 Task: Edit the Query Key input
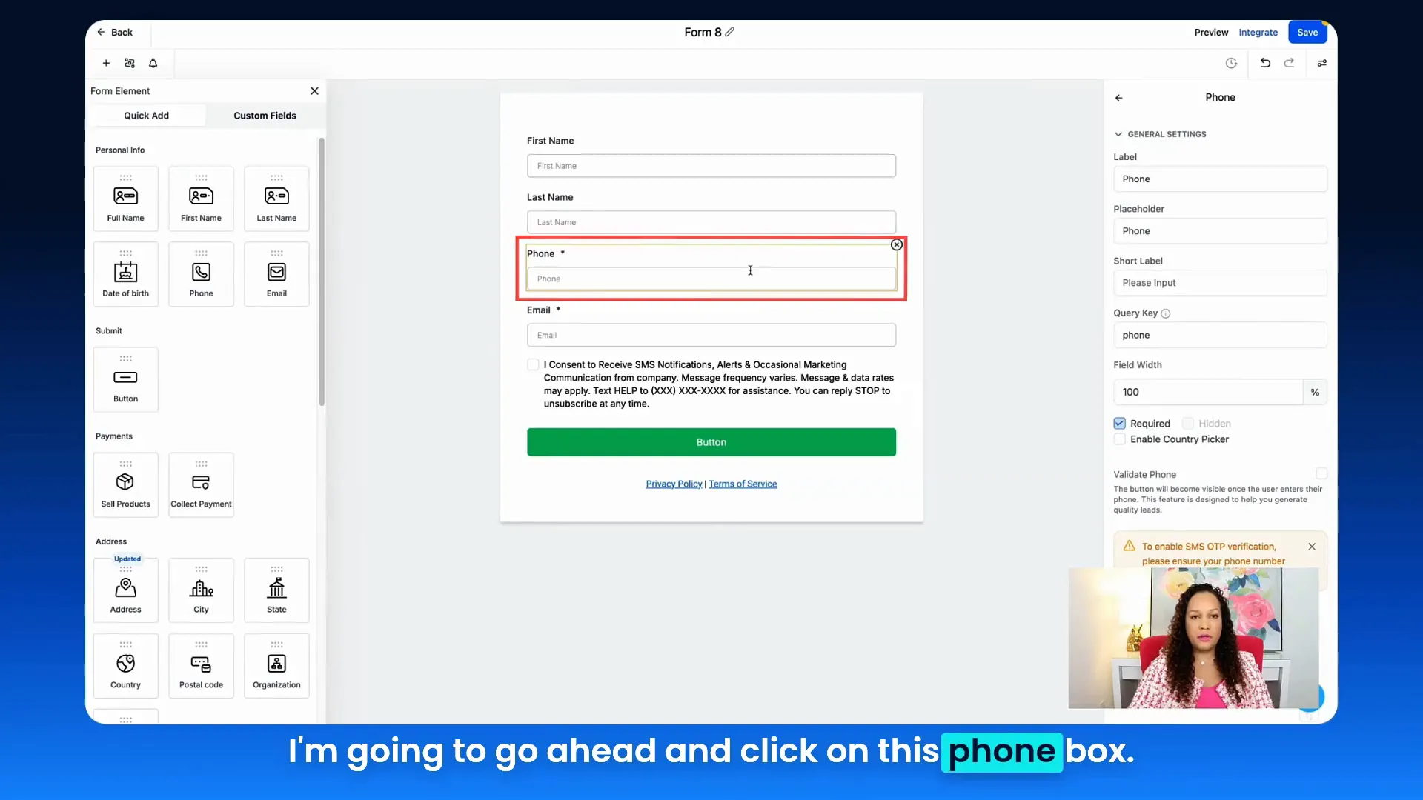[1220, 335]
